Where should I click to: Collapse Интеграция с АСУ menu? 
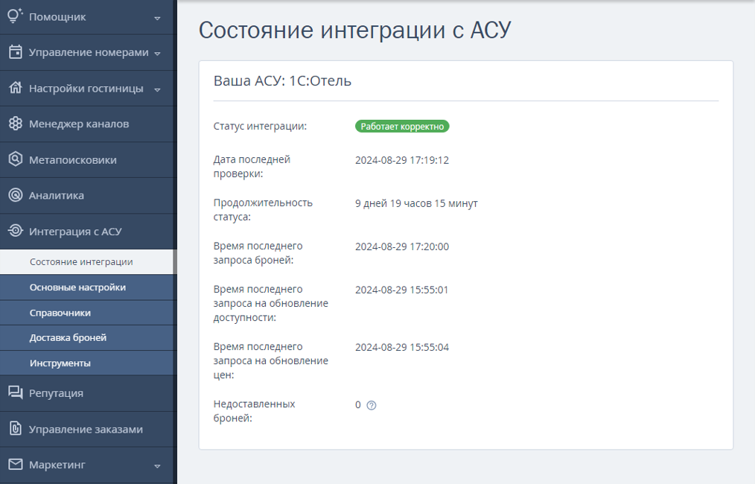pos(88,231)
